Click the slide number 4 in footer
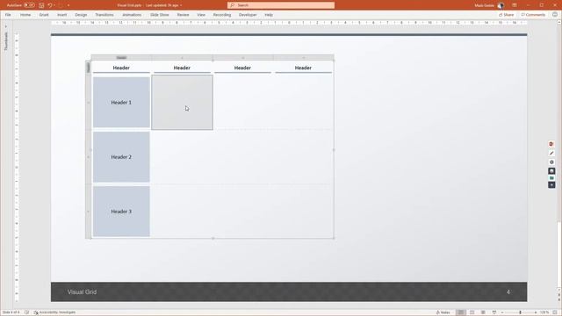The image size is (562, 316). [x=508, y=292]
